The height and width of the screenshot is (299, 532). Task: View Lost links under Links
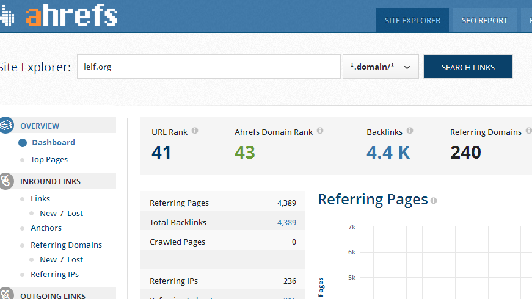pyautogui.click(x=75, y=213)
